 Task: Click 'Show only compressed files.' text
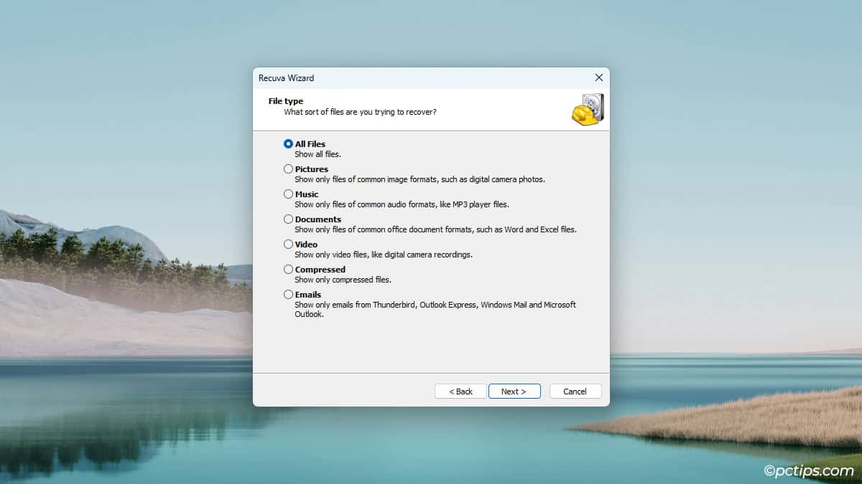tap(343, 280)
